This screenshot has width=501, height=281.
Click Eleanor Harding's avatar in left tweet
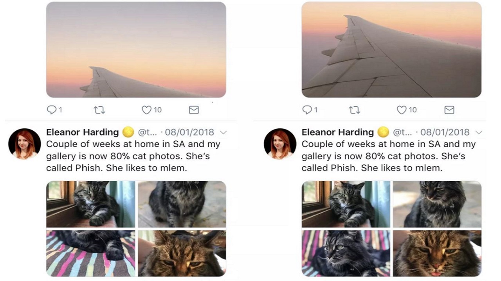click(24, 144)
